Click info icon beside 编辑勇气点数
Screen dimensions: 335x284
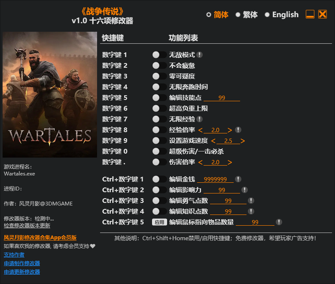coord(251,200)
